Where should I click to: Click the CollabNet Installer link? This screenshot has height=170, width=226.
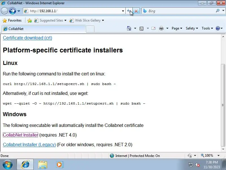click(x=20, y=135)
